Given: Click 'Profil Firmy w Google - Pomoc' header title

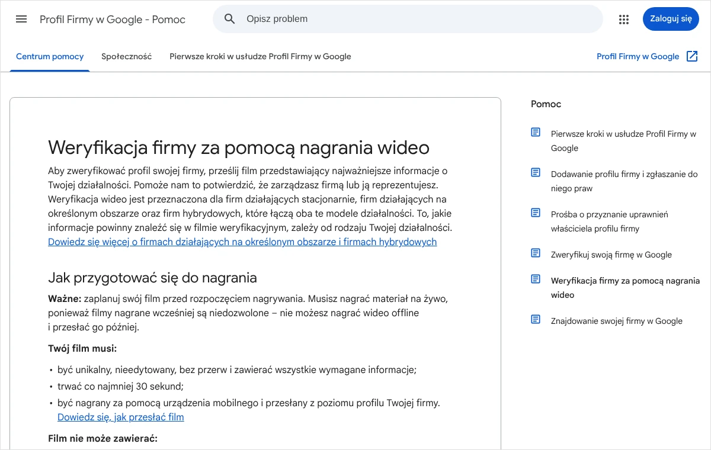Looking at the screenshot, I should [x=113, y=20].
